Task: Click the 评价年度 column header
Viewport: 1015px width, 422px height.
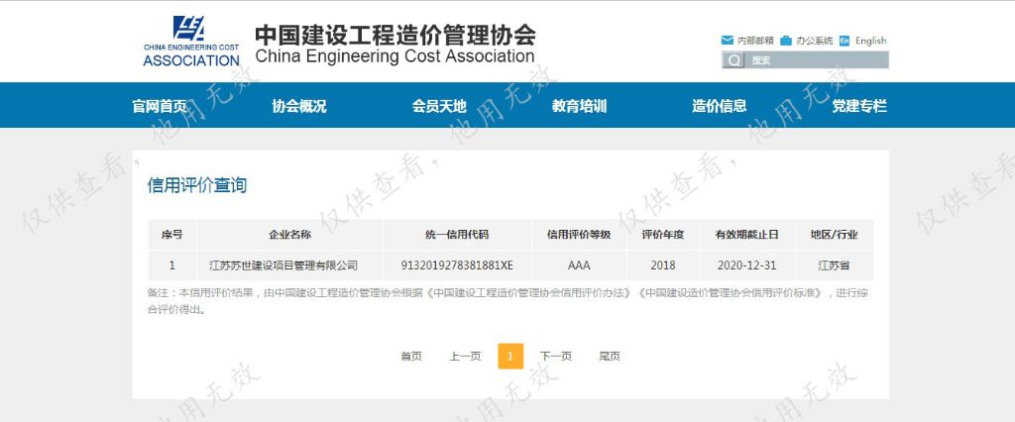Action: click(663, 235)
